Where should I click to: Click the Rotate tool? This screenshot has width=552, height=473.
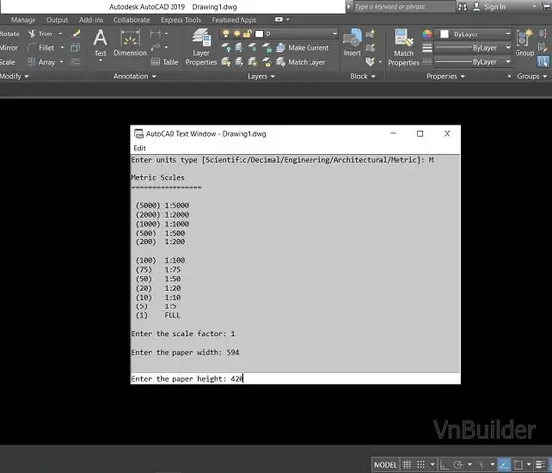click(10, 34)
